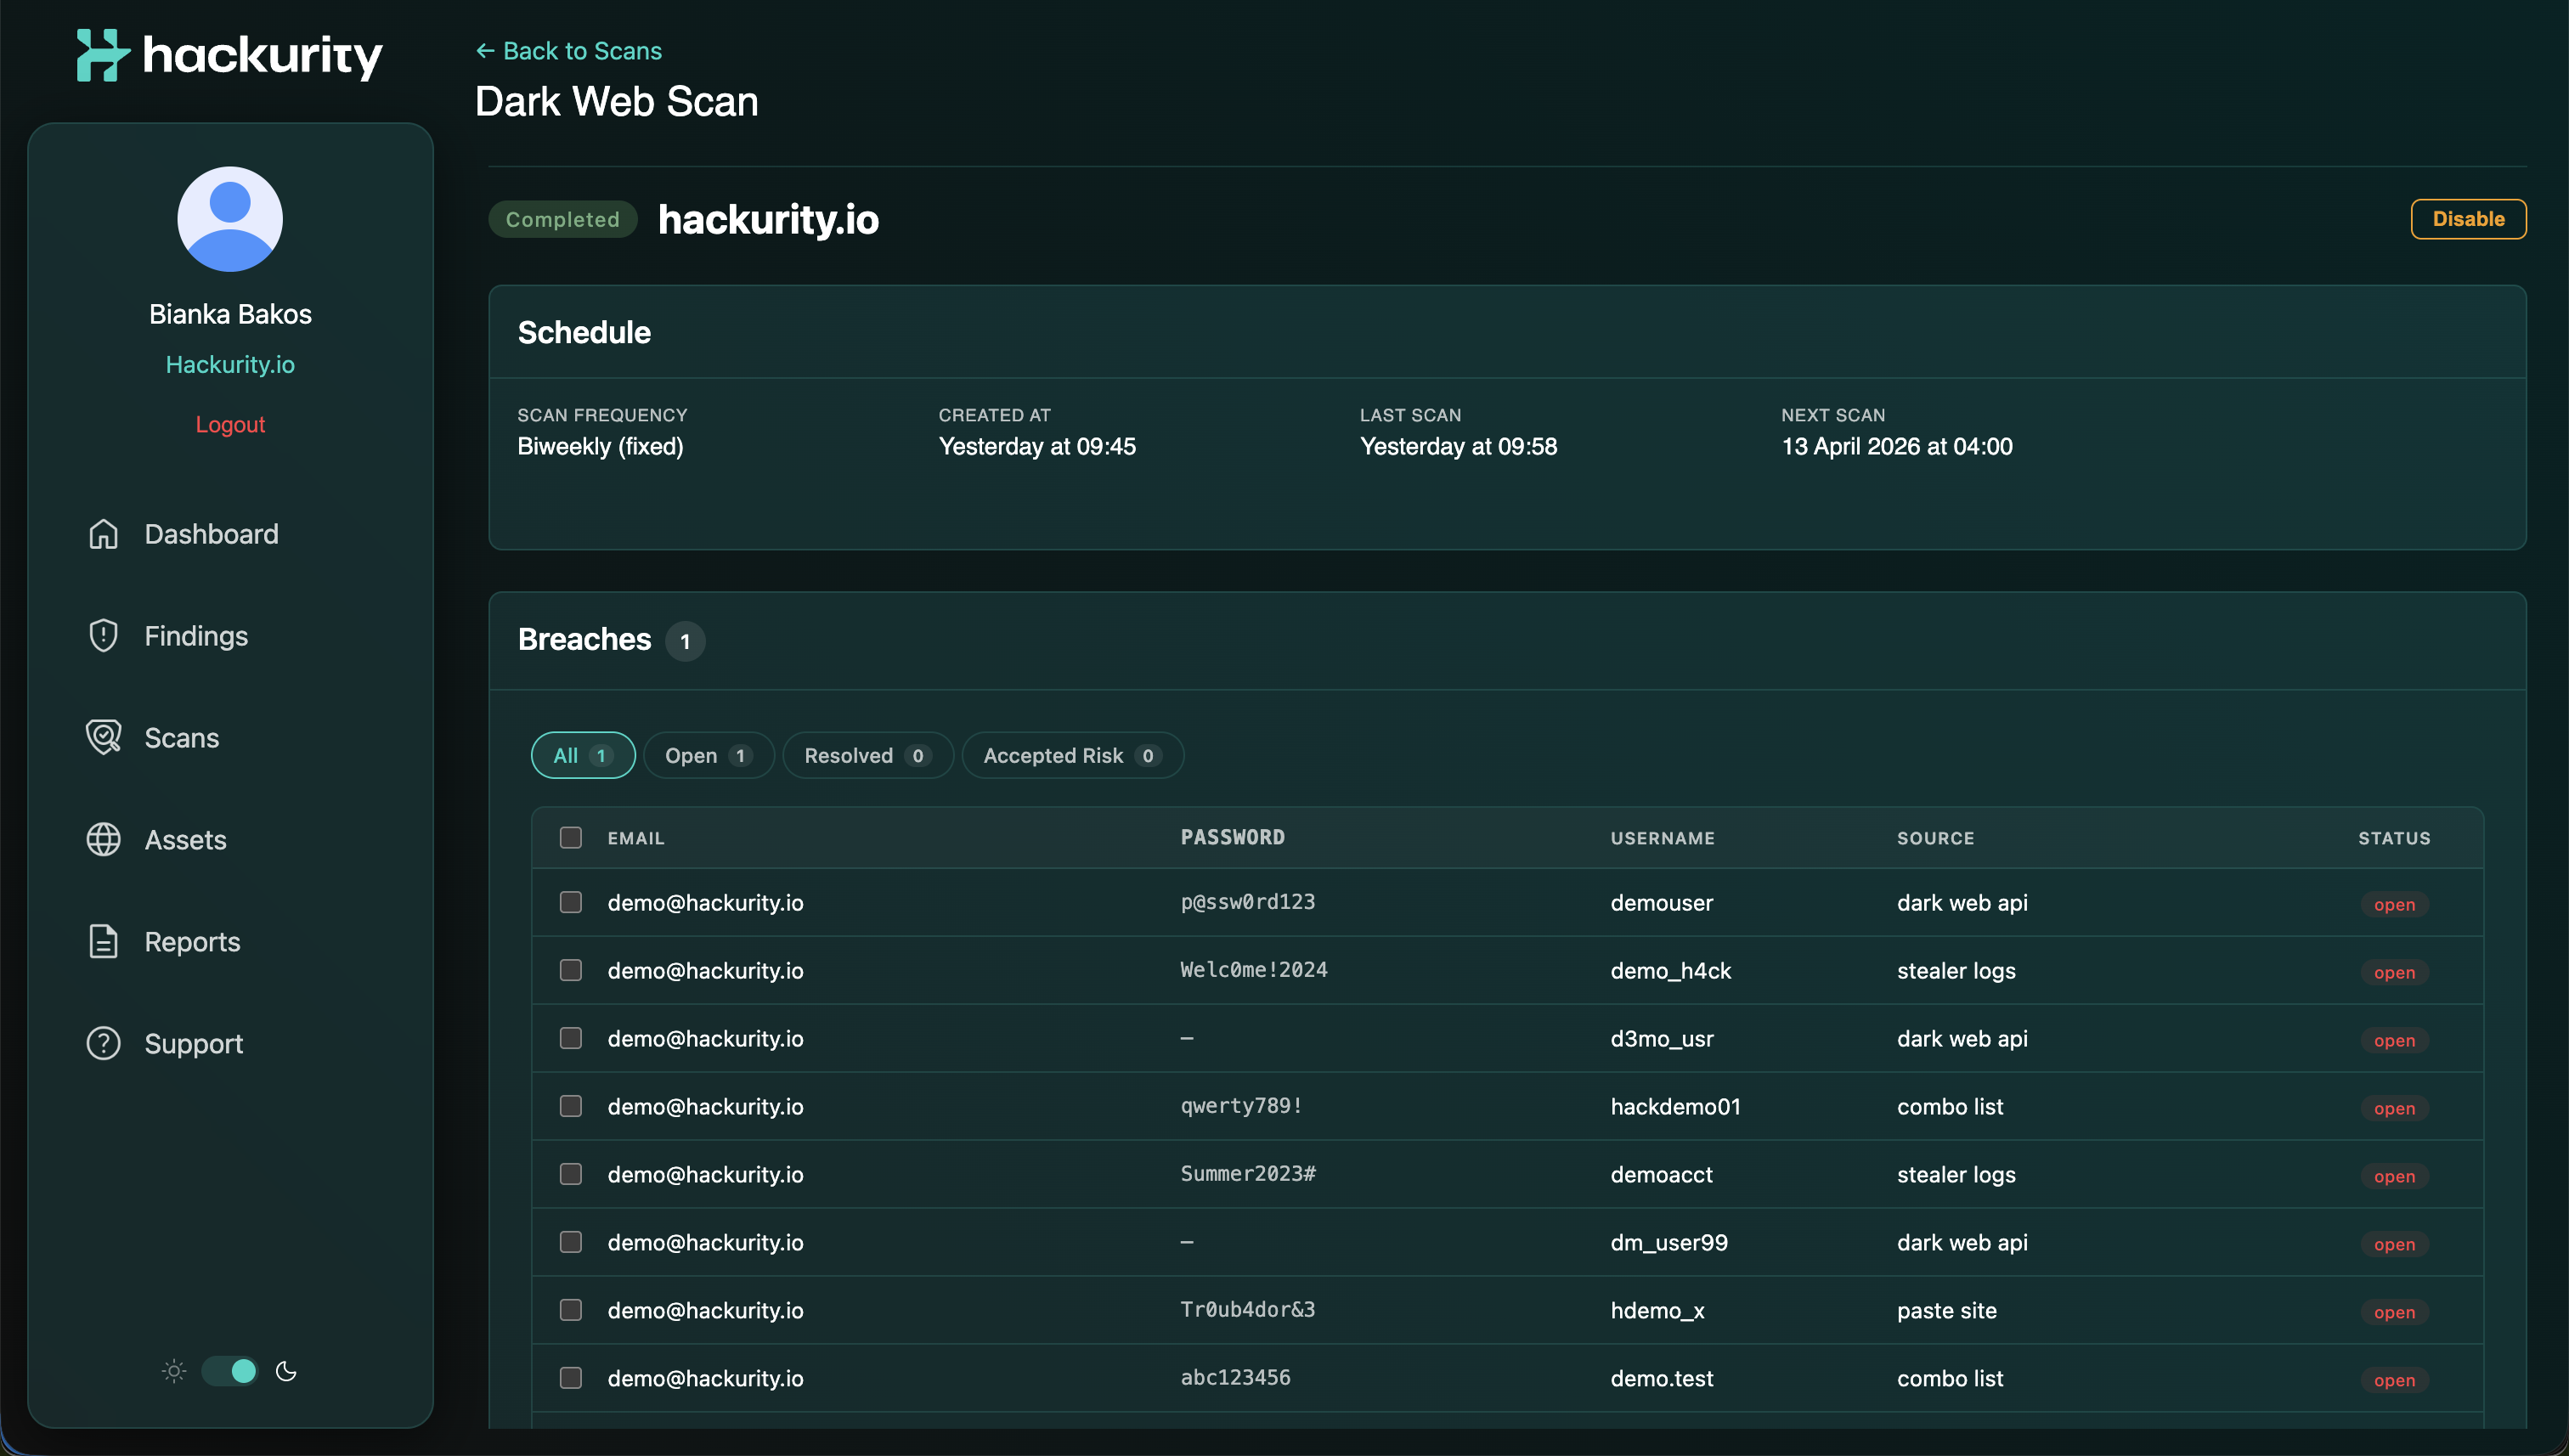Click the Logout link
2569x1456 pixels.
[x=230, y=424]
